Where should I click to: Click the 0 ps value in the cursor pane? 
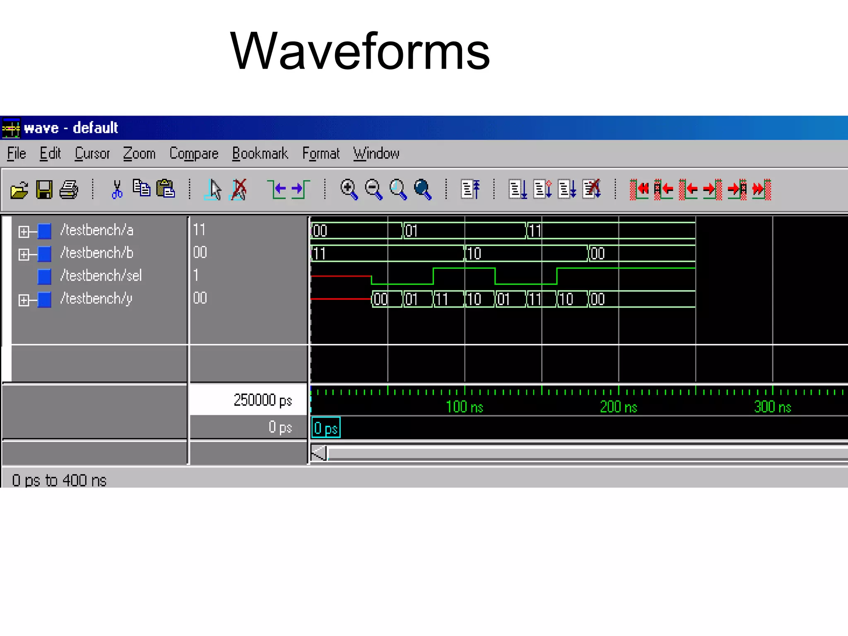[x=280, y=427]
